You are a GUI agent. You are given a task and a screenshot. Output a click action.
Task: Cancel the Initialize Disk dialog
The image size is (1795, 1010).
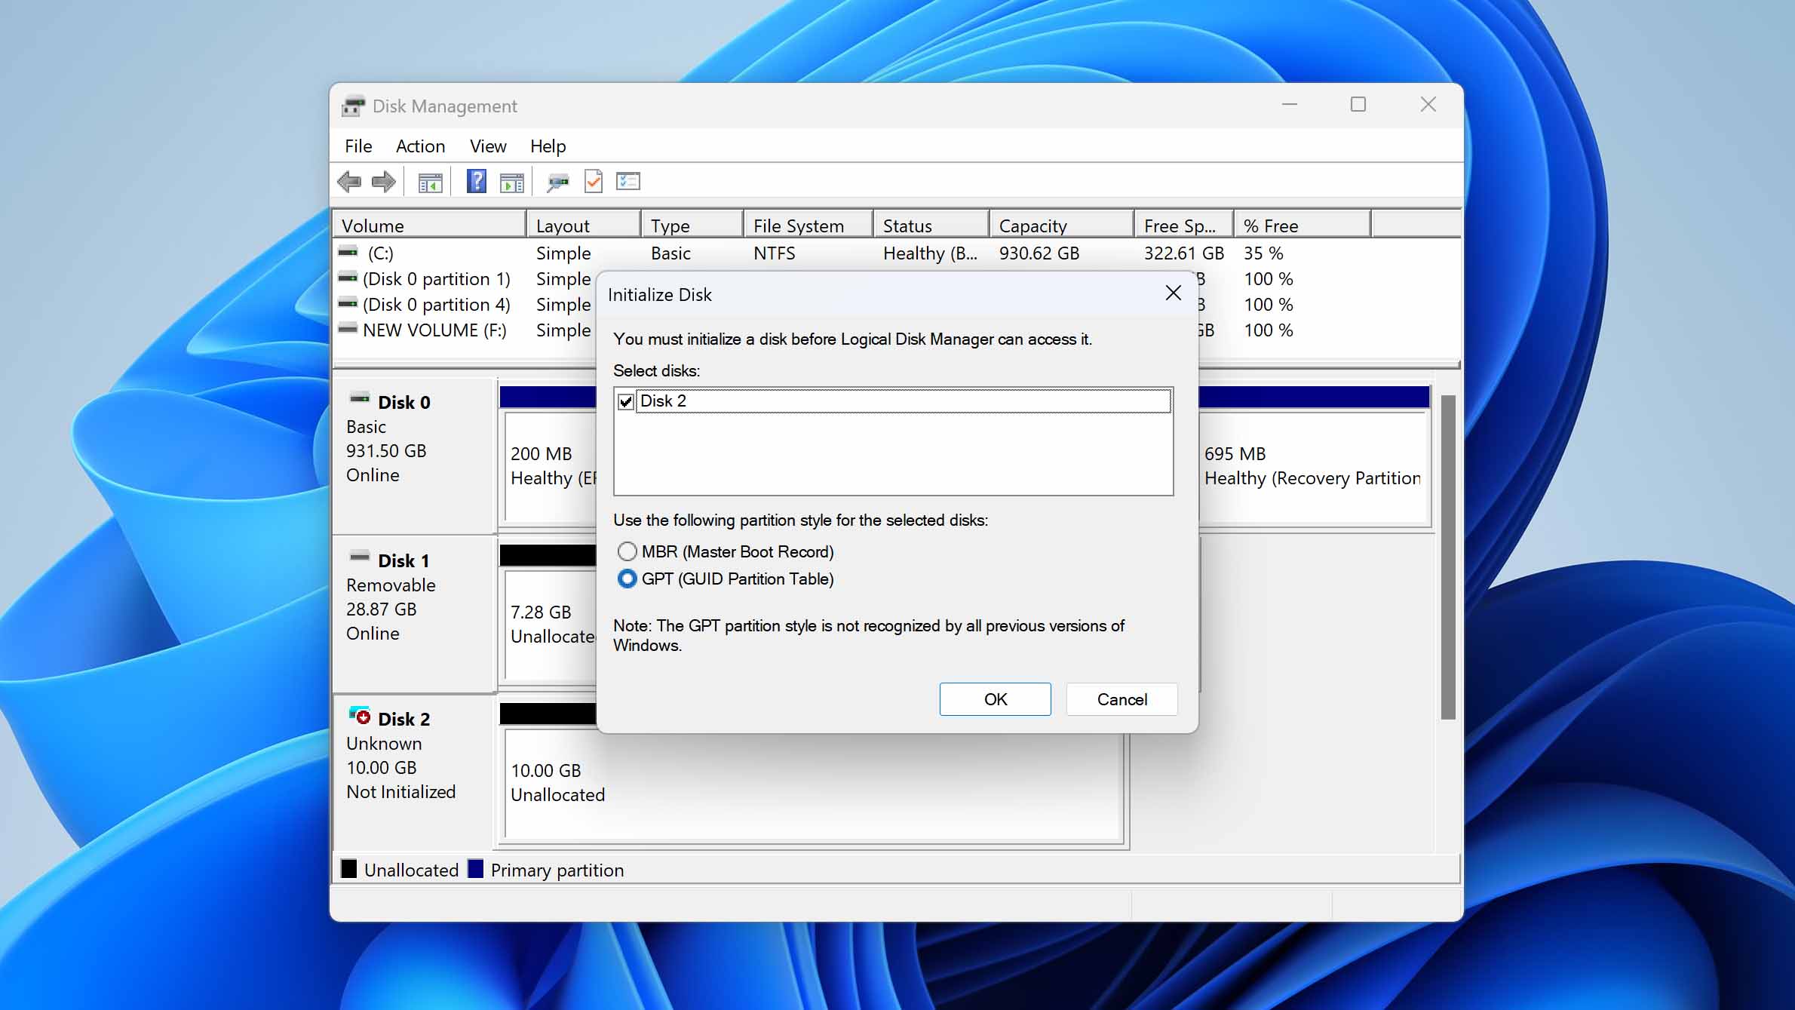click(1121, 698)
